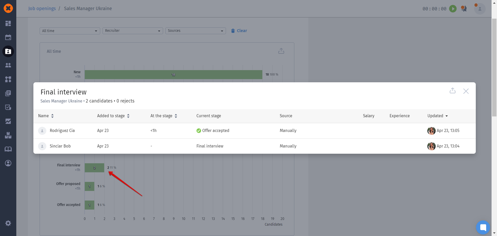Screen dimensions: 497x236
Task: Click the Offer accepted status cell
Action: pyautogui.click(x=213, y=131)
